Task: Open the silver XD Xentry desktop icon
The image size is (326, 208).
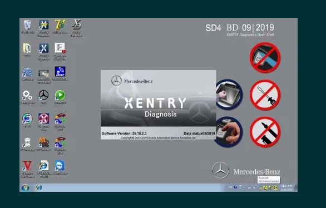Action: click(x=76, y=28)
